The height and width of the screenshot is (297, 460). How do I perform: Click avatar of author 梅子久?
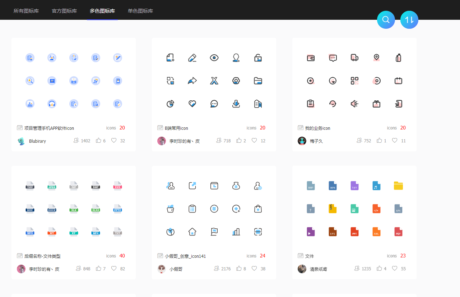[302, 141]
